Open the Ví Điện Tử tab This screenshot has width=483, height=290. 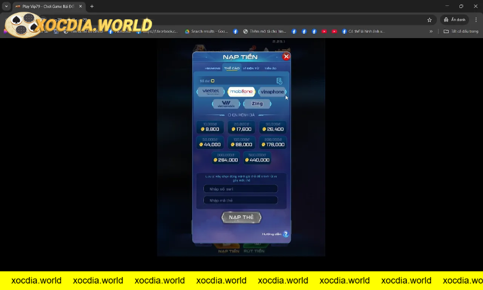click(x=251, y=68)
